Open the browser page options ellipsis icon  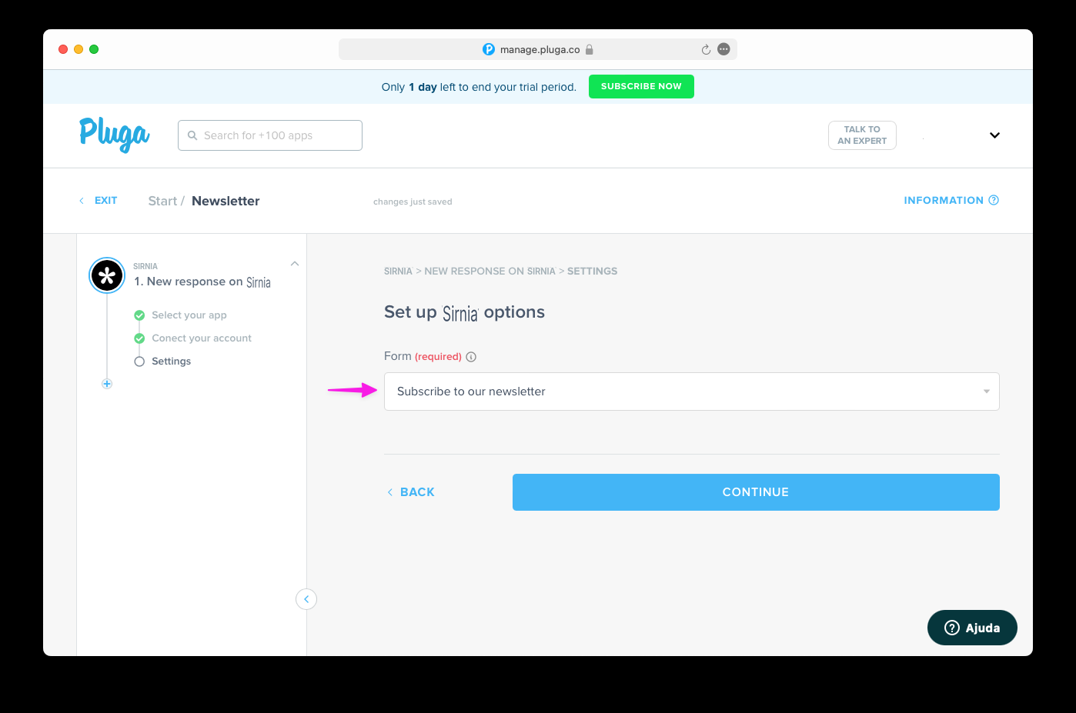(x=723, y=49)
